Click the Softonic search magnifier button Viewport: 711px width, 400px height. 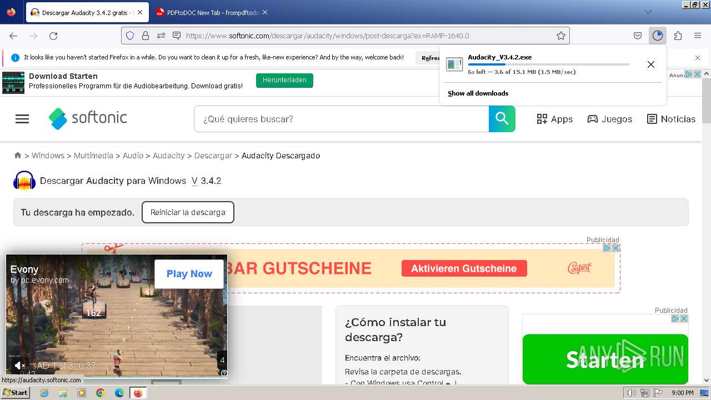(502, 119)
